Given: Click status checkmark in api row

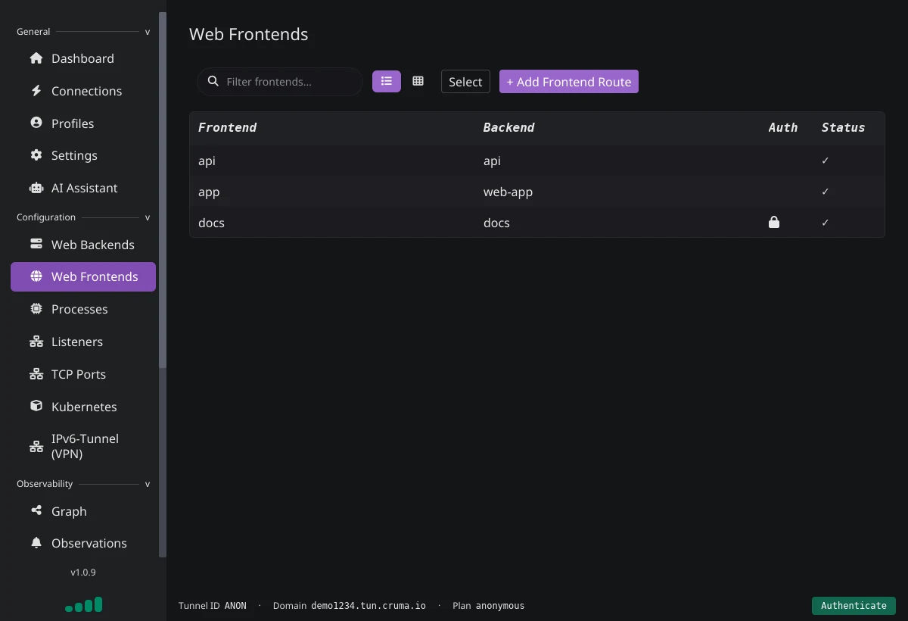Looking at the screenshot, I should click(826, 161).
